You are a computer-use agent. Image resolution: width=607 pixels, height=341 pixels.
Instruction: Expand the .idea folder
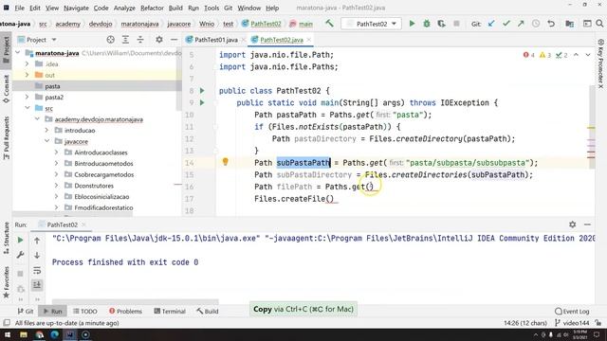click(x=28, y=63)
